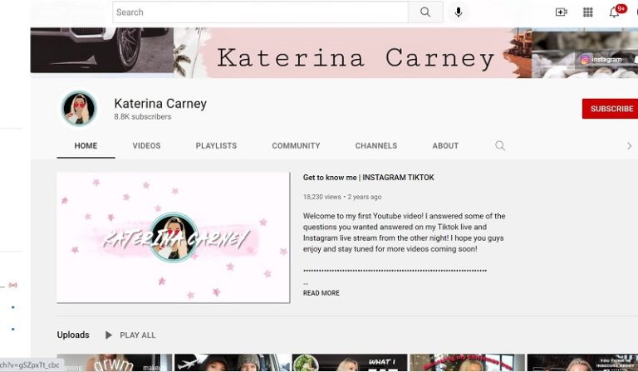The width and height of the screenshot is (638, 372).
Task: Play the featured Katerina Carney video thumbnail
Action: click(x=174, y=237)
